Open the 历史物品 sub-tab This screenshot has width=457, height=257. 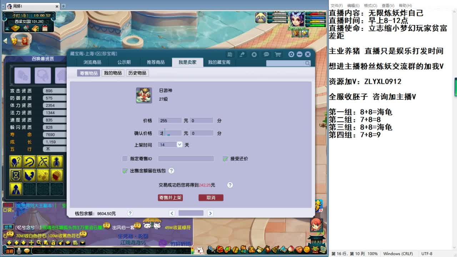[137, 73]
